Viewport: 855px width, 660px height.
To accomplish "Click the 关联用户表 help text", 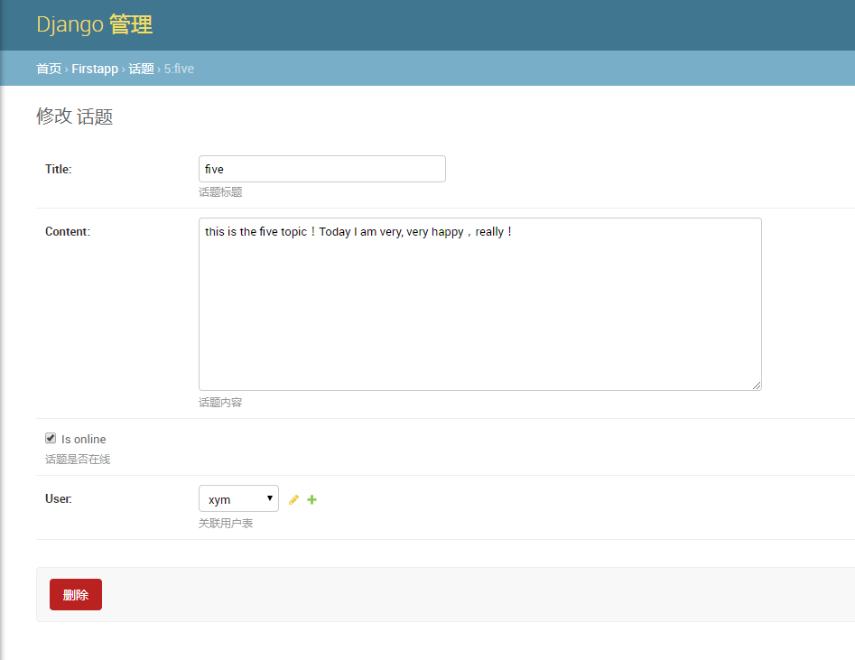I will click(x=226, y=524).
